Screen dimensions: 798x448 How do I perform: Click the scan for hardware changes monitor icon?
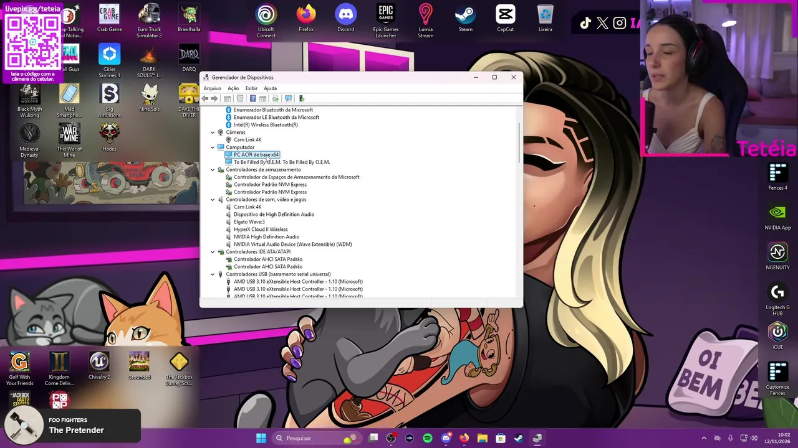coord(288,98)
